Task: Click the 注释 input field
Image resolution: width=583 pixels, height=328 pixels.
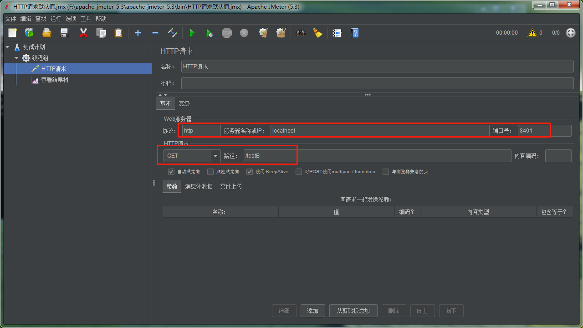Action: tap(377, 83)
